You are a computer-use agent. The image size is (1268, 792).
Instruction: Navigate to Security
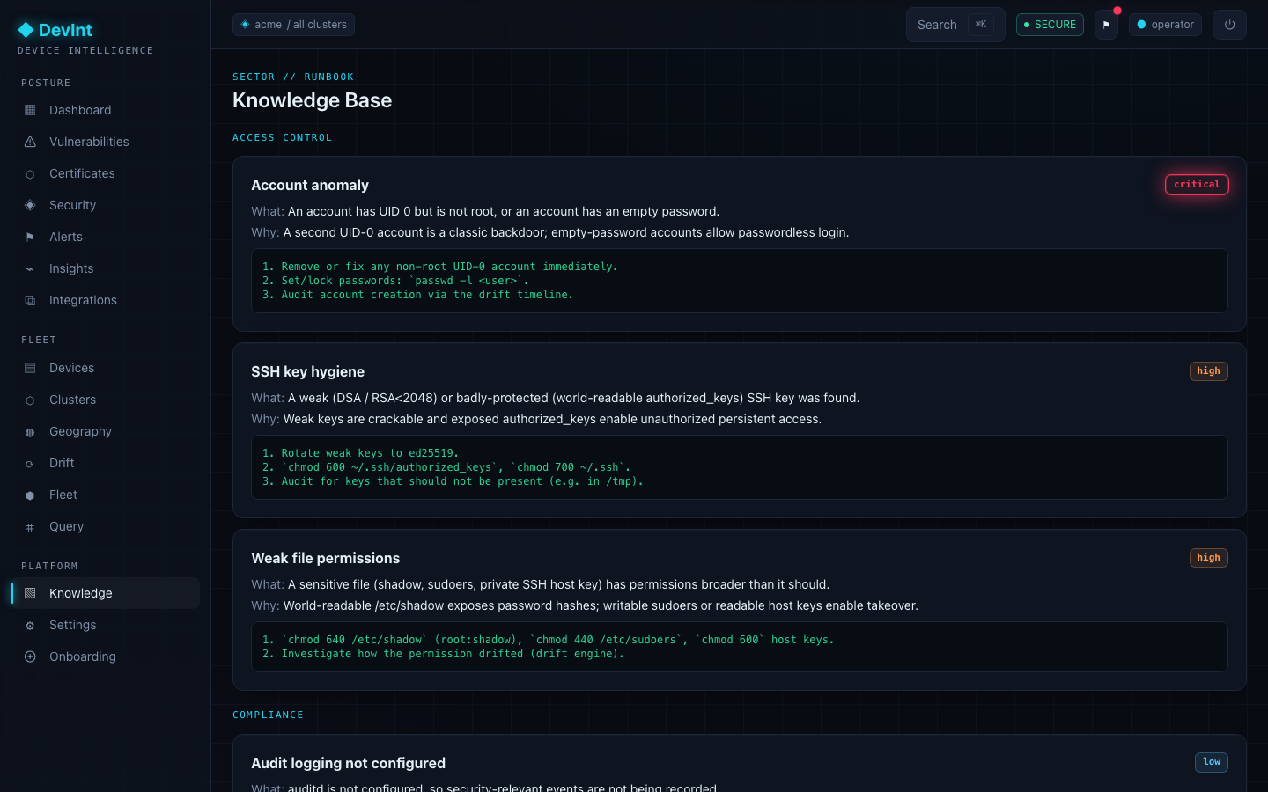pos(106,205)
